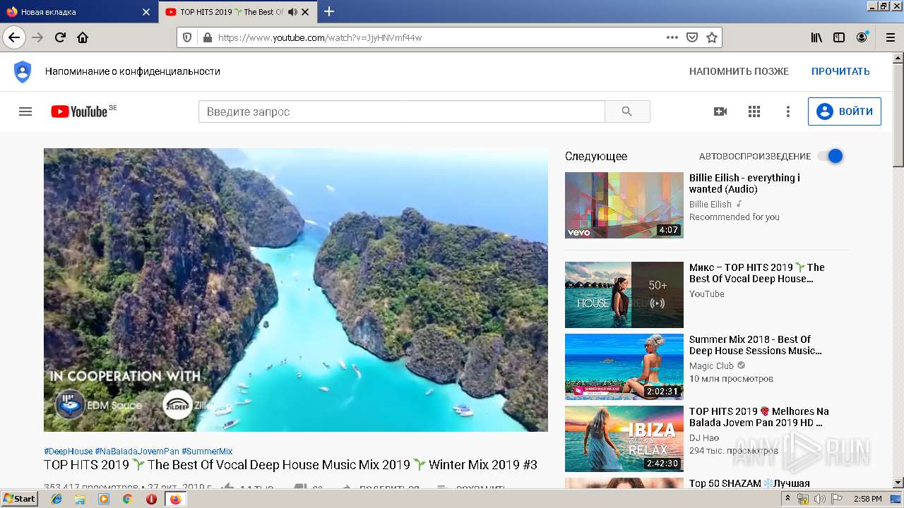Click the Firefox taskbar button
The height and width of the screenshot is (508, 904).
pyautogui.click(x=175, y=499)
